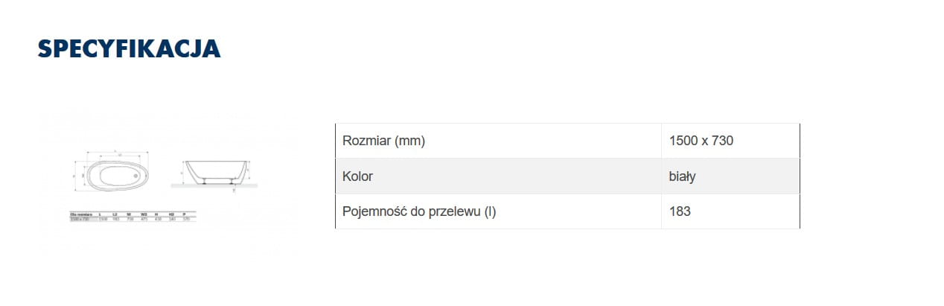The height and width of the screenshot is (306, 944).
Task: Click the length dimension line above top-view tub
Action: pyautogui.click(x=117, y=153)
